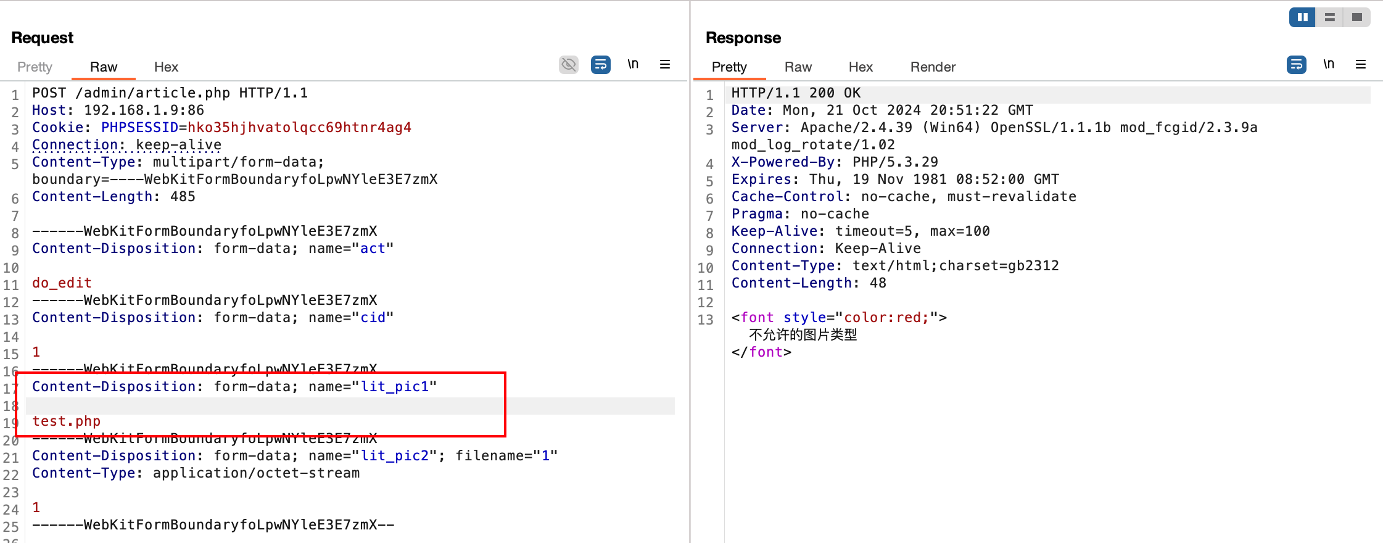Click the Content-Length: 485 line
This screenshot has width=1383, height=543.
pos(114,197)
